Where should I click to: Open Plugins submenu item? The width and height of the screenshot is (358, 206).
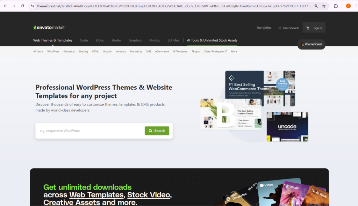point(196,52)
